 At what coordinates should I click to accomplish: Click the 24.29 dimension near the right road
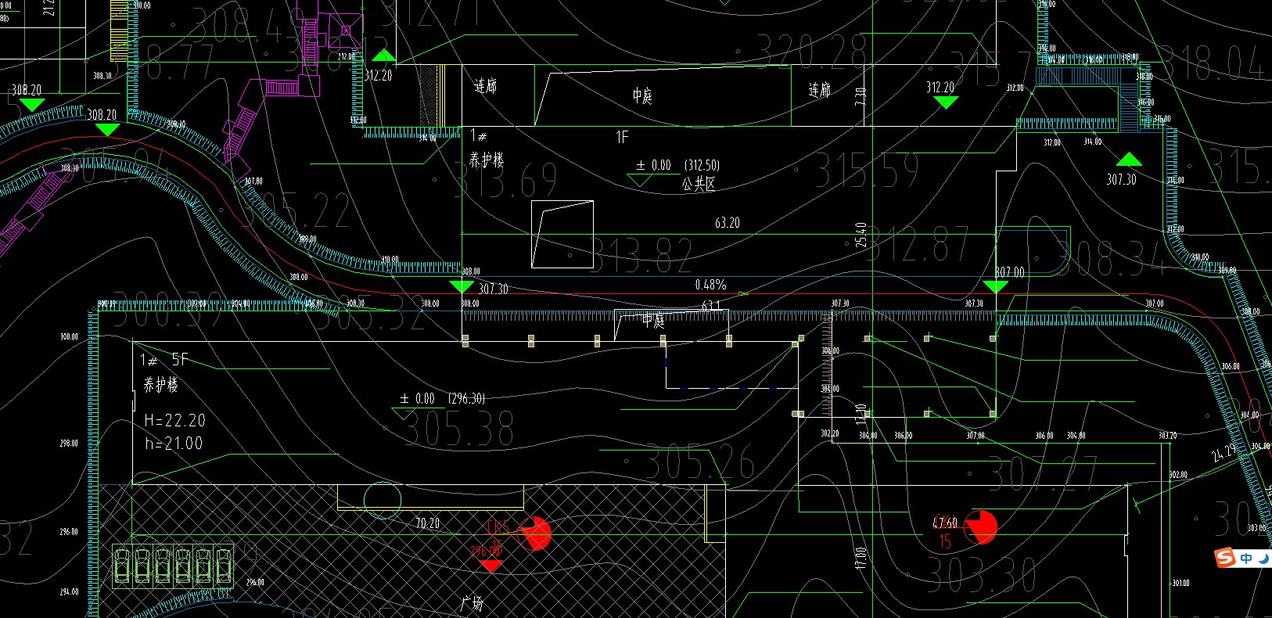1223,452
